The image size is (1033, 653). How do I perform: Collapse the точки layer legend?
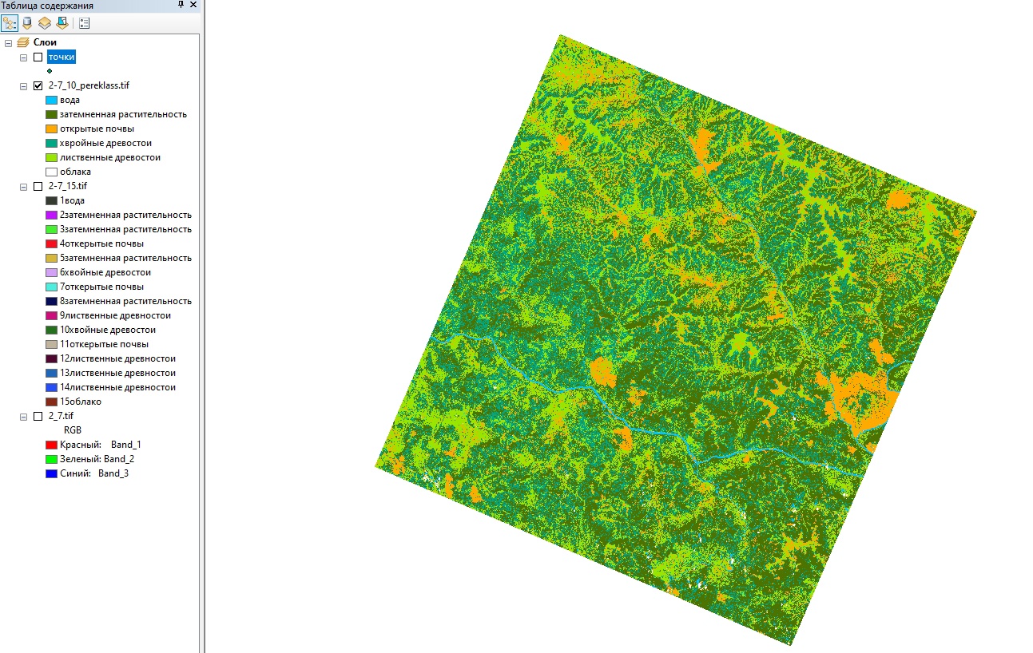(23, 57)
